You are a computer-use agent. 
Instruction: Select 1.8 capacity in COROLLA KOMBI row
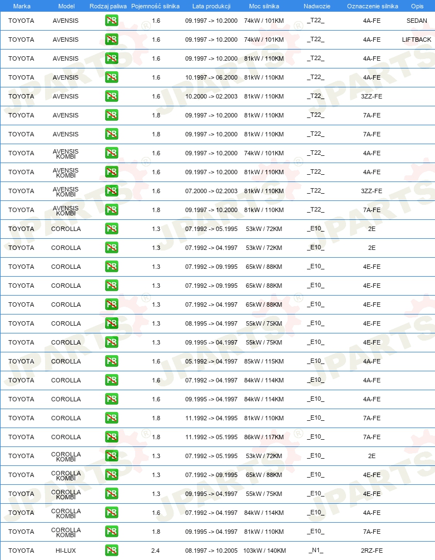click(156, 532)
